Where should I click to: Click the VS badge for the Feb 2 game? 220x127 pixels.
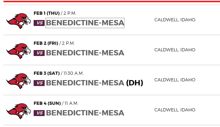point(39,53)
